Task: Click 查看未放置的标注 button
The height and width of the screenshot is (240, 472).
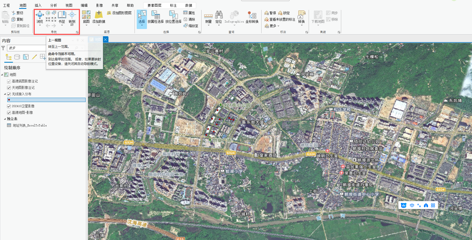Action: [x=280, y=19]
